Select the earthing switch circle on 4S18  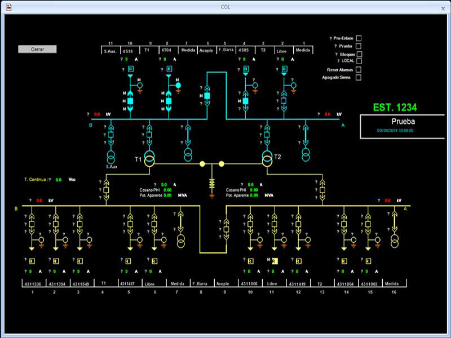pos(140,86)
